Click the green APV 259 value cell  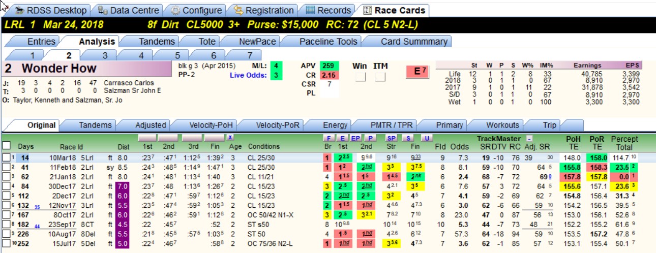327,66
